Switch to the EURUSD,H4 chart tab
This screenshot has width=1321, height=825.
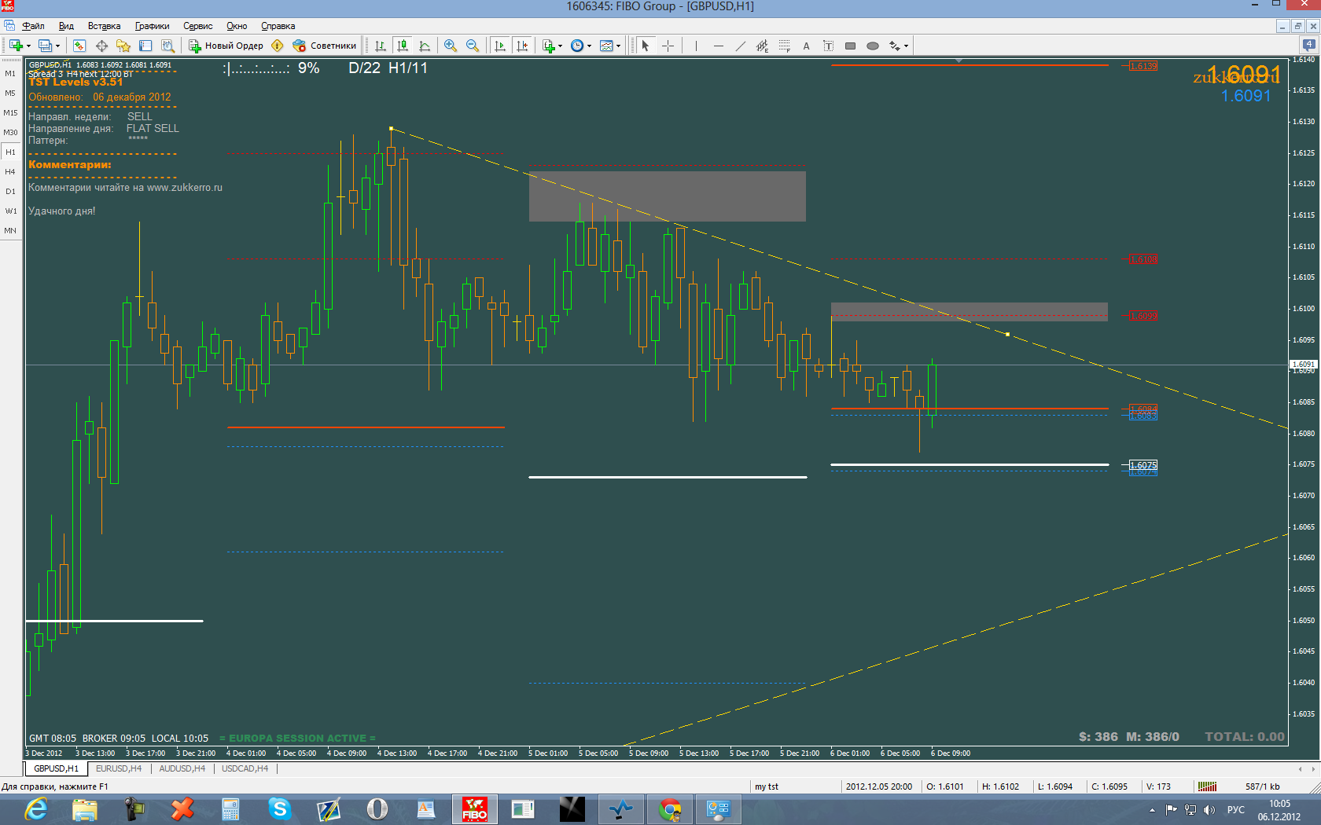click(119, 768)
